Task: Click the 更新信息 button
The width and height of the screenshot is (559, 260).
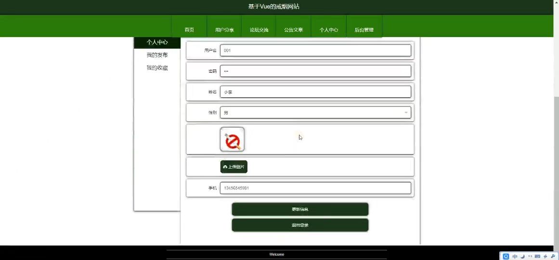Action: pyautogui.click(x=300, y=209)
